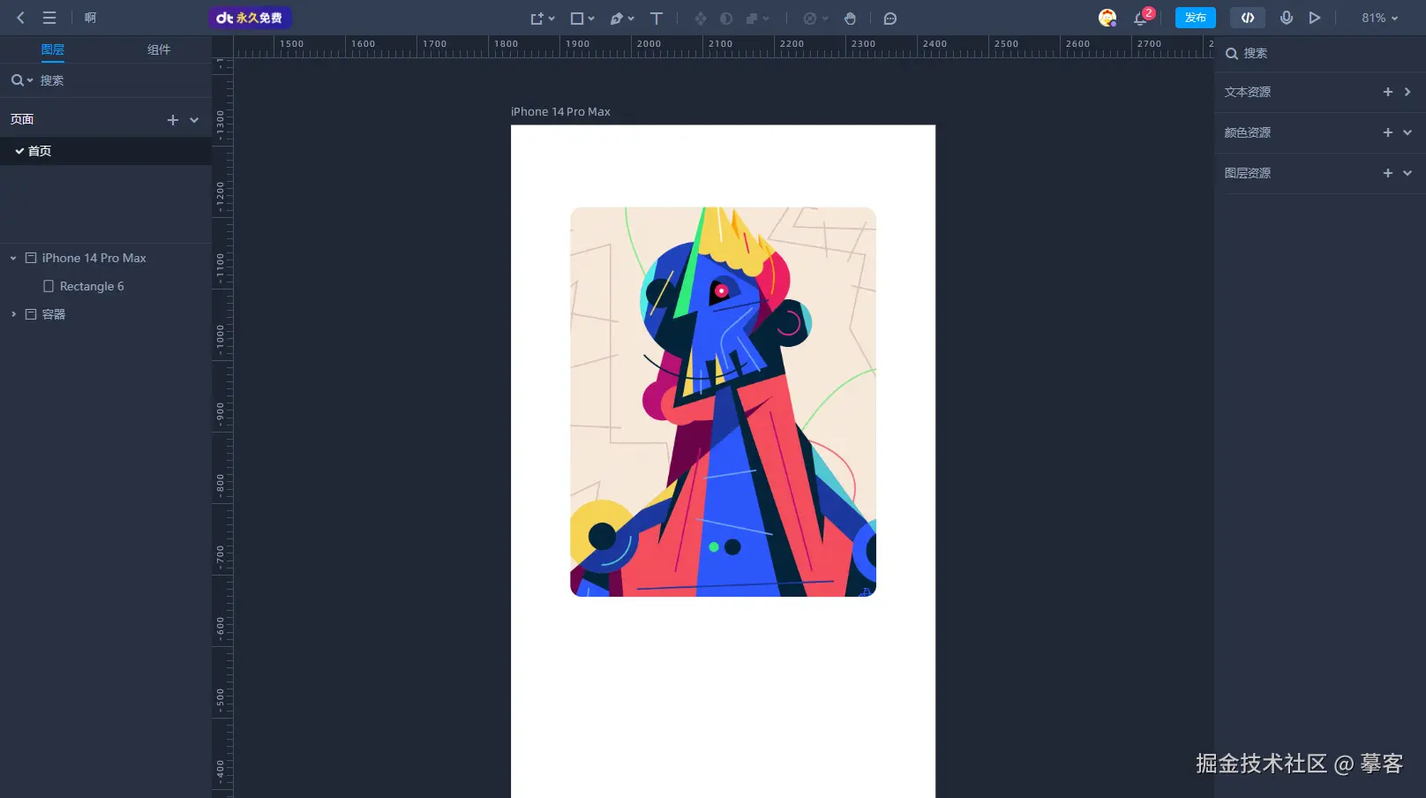Screen dimensions: 1426x798
Task: Click the 啊 file name title
Action: [91, 18]
